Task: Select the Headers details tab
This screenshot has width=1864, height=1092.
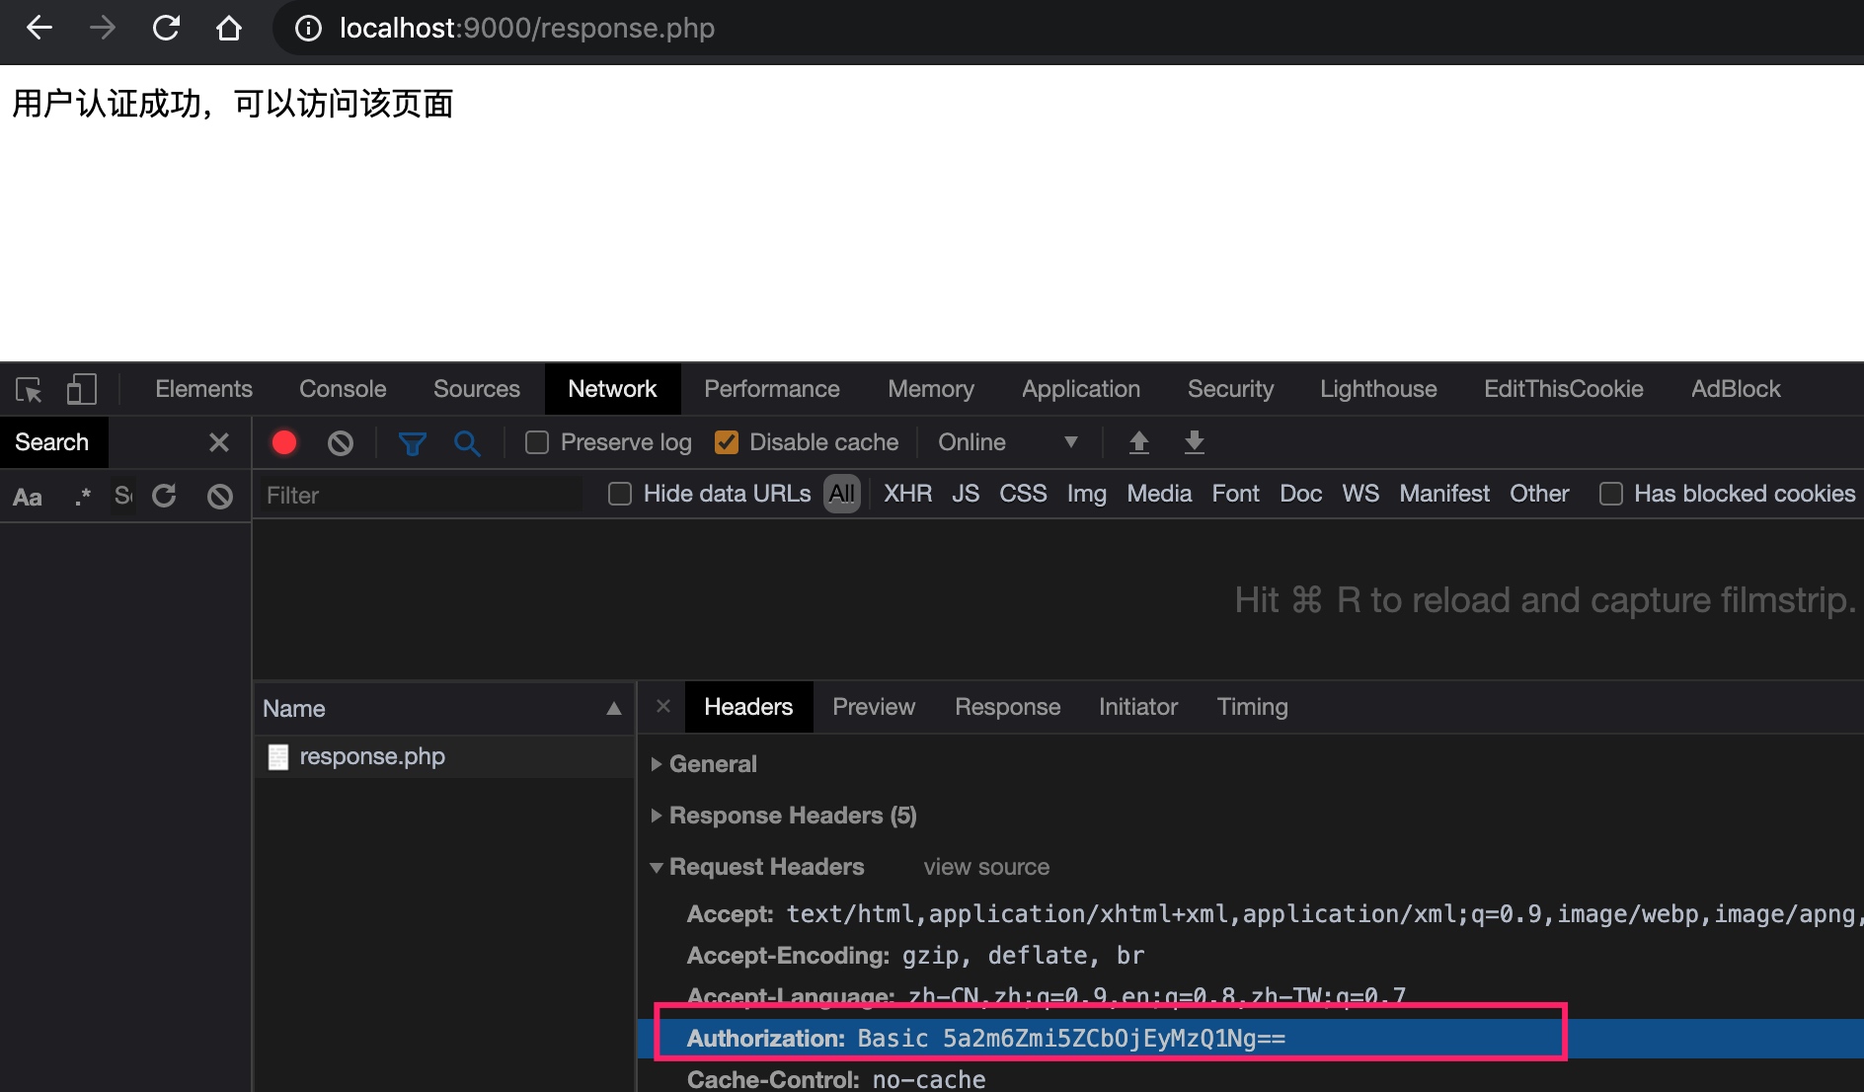Action: (748, 707)
